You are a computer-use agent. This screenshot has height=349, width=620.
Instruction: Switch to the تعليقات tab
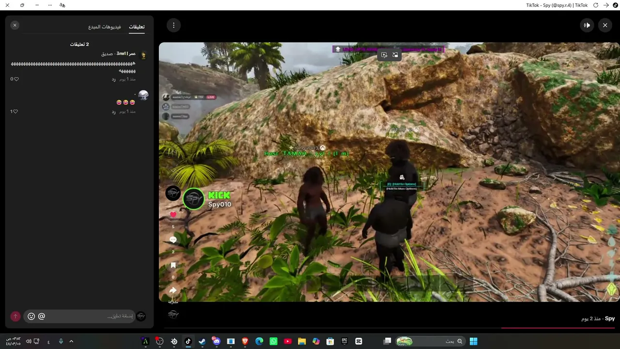click(x=137, y=27)
